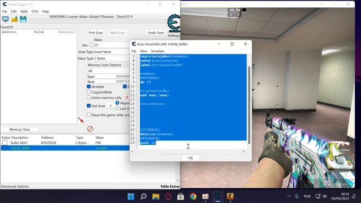The height and width of the screenshot is (203, 361).
Task: Open Cheat Engine Help menu
Action: [45, 11]
